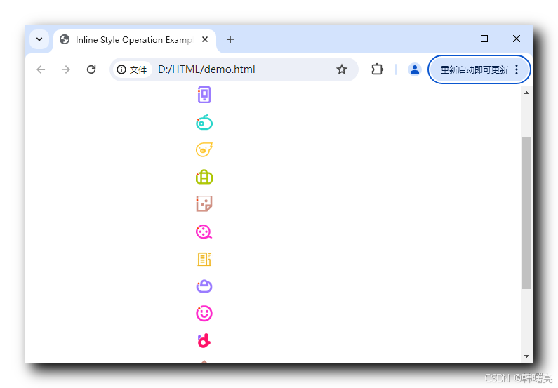
Task: Click the purple mobile phone icon
Action: click(x=204, y=95)
